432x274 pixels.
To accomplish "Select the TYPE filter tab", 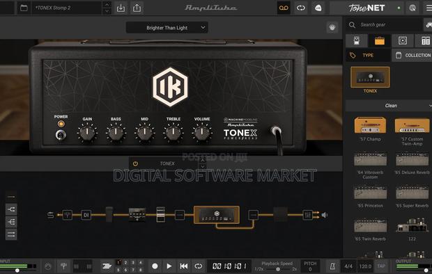I will (368, 56).
